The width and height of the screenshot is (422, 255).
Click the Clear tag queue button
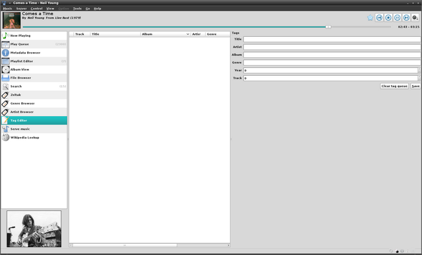[x=394, y=86]
